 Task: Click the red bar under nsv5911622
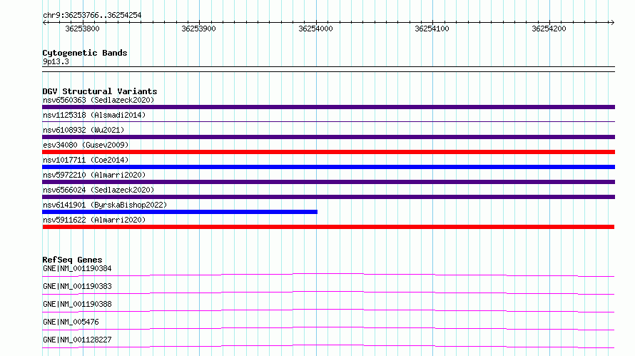[328, 227]
